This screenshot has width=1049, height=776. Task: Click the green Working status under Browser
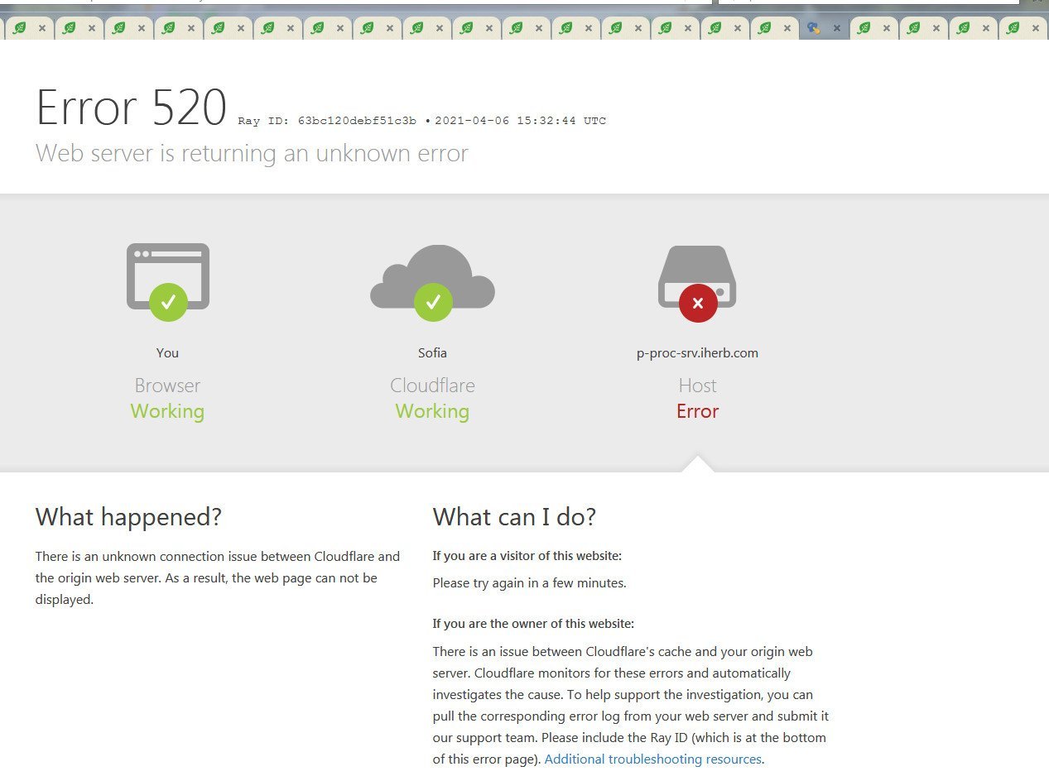pos(167,411)
